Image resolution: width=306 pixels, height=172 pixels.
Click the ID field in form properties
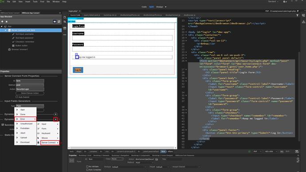[x=30, y=81]
